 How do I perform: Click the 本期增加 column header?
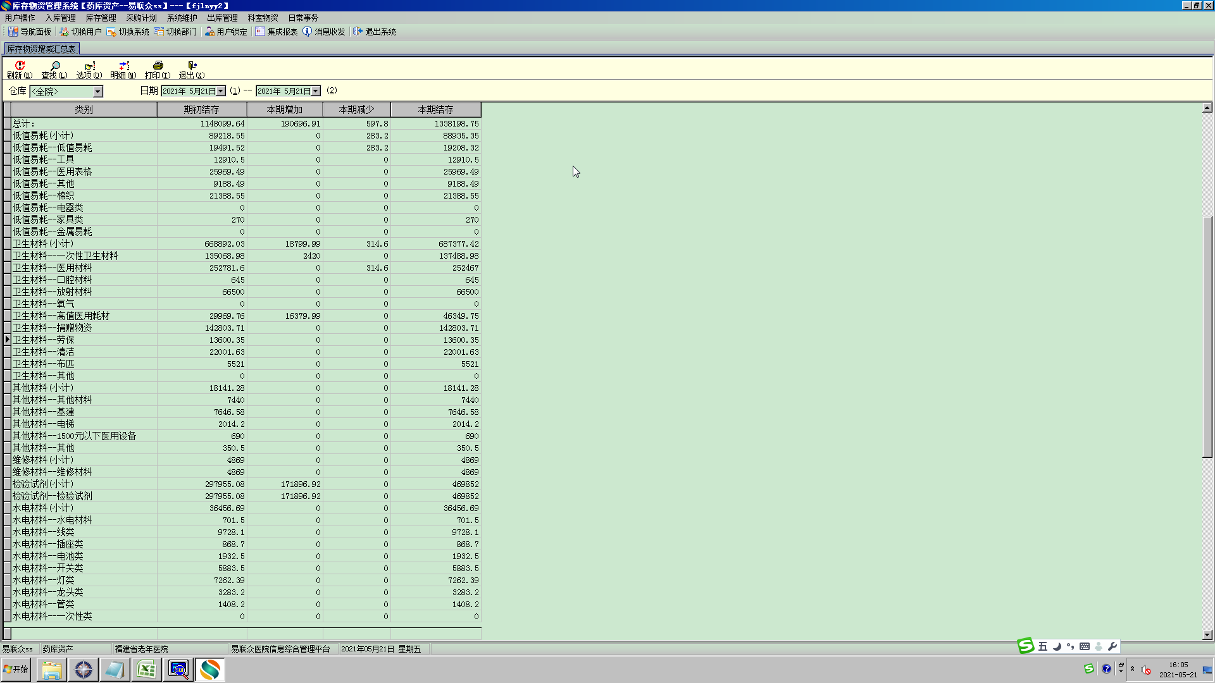point(284,109)
